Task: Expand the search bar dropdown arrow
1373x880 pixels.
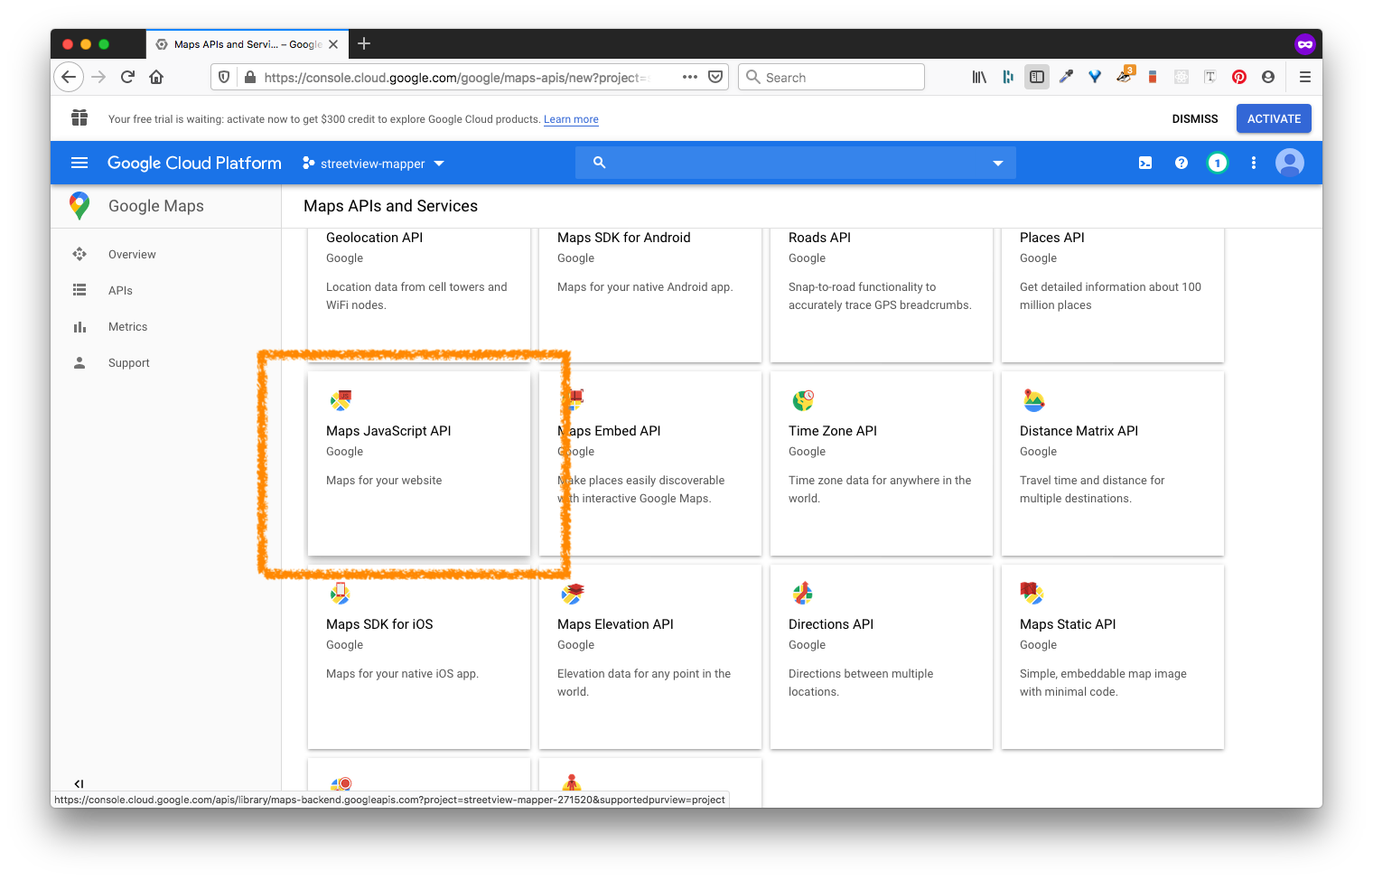Action: click(x=997, y=164)
